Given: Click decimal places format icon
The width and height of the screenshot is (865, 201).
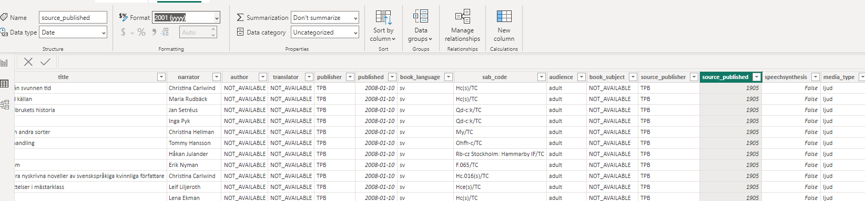Looking at the screenshot, I should tap(165, 32).
